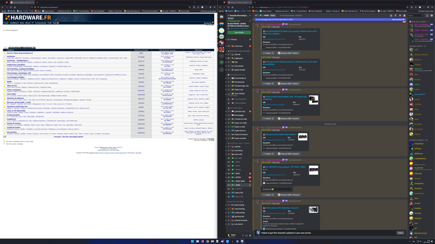Open the Windows Start menu
The image size is (435, 244).
(192, 241)
